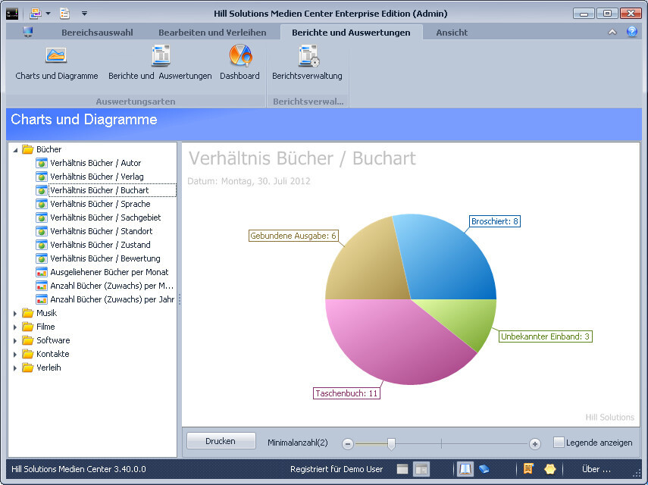Select Verhältnis Bücher / Sachgebiet chart
The height and width of the screenshot is (485, 648).
coord(105,217)
